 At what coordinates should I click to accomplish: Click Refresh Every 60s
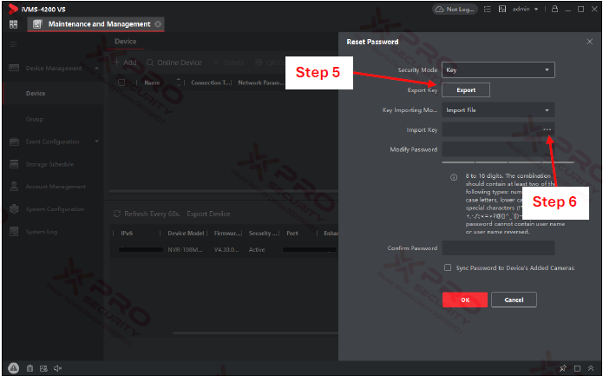point(147,214)
